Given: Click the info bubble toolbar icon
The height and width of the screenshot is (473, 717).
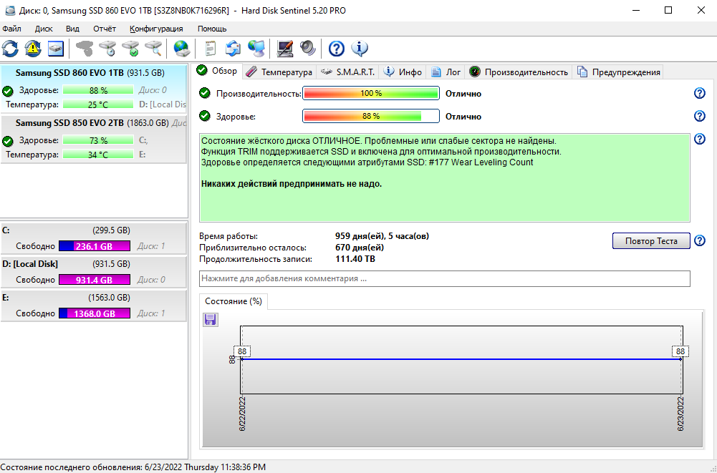Looking at the screenshot, I should click(x=360, y=48).
